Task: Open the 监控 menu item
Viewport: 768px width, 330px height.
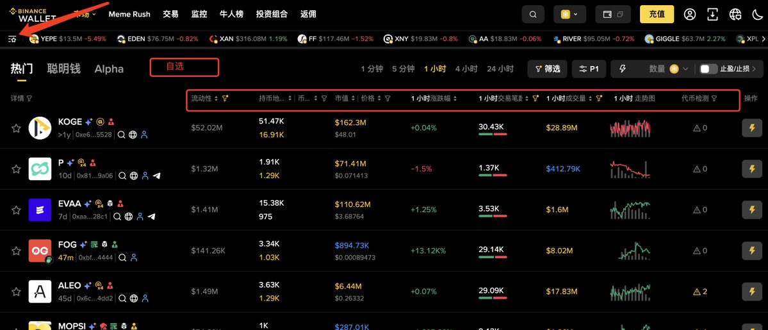Action: (x=199, y=14)
